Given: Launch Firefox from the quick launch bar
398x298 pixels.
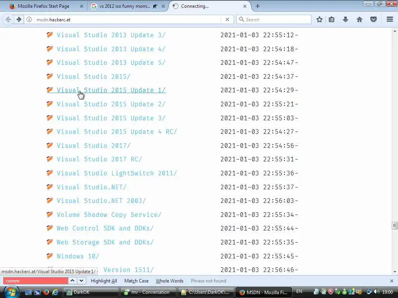Looking at the screenshot, I should pos(46,292).
